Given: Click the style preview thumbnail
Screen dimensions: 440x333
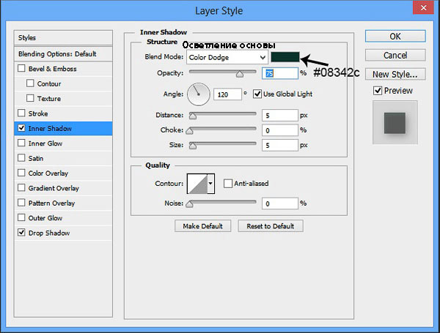Looking at the screenshot, I should point(395,121).
